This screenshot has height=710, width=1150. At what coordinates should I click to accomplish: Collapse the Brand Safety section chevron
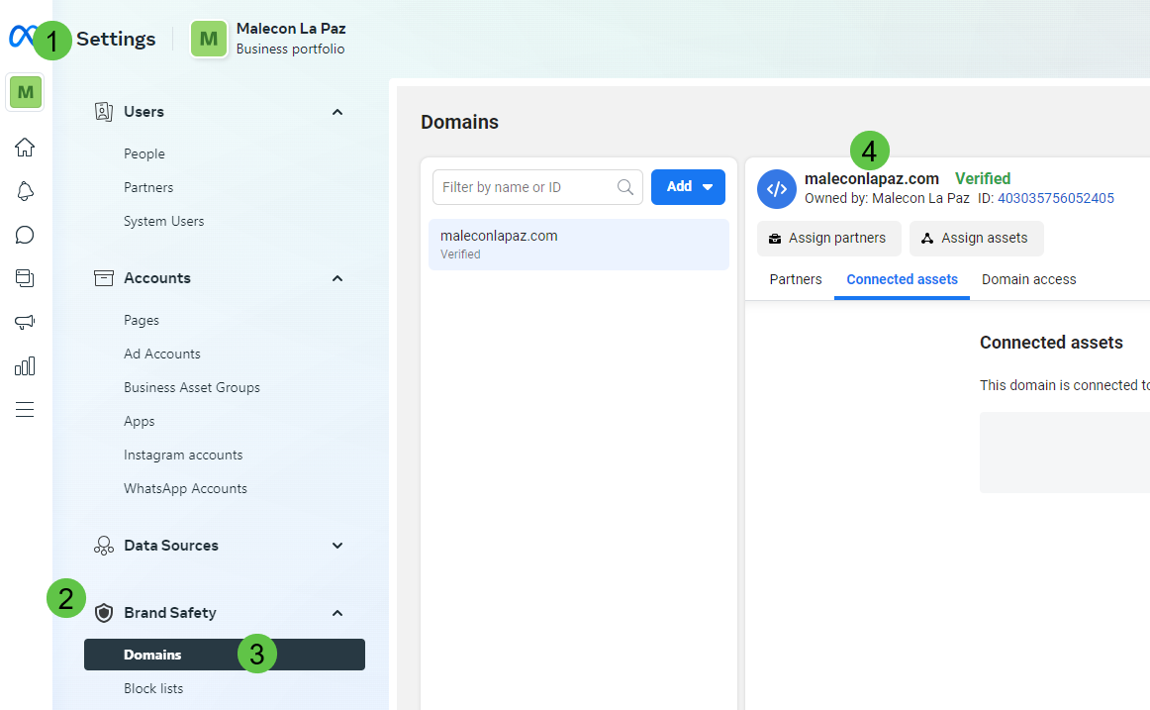pyautogui.click(x=337, y=613)
